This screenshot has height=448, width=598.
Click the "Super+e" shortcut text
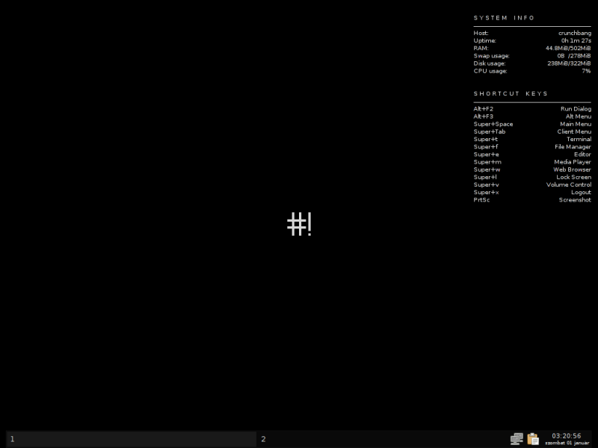(x=487, y=155)
